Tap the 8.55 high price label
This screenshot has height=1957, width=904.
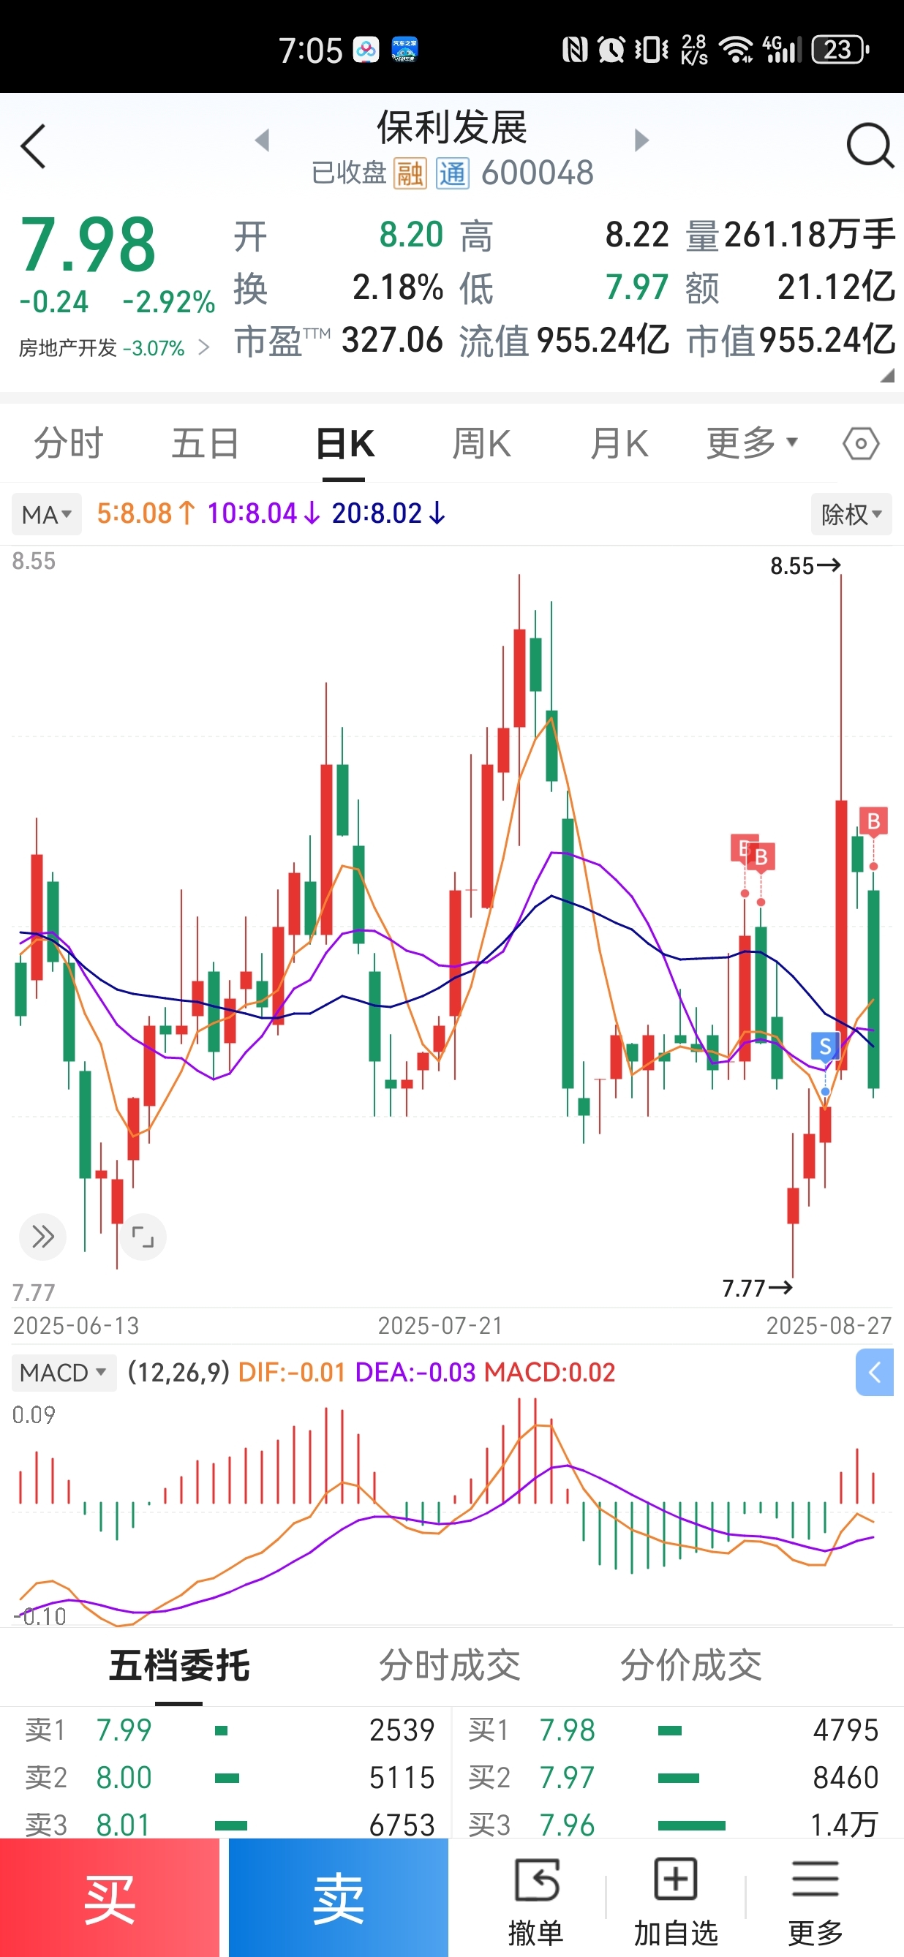[805, 566]
